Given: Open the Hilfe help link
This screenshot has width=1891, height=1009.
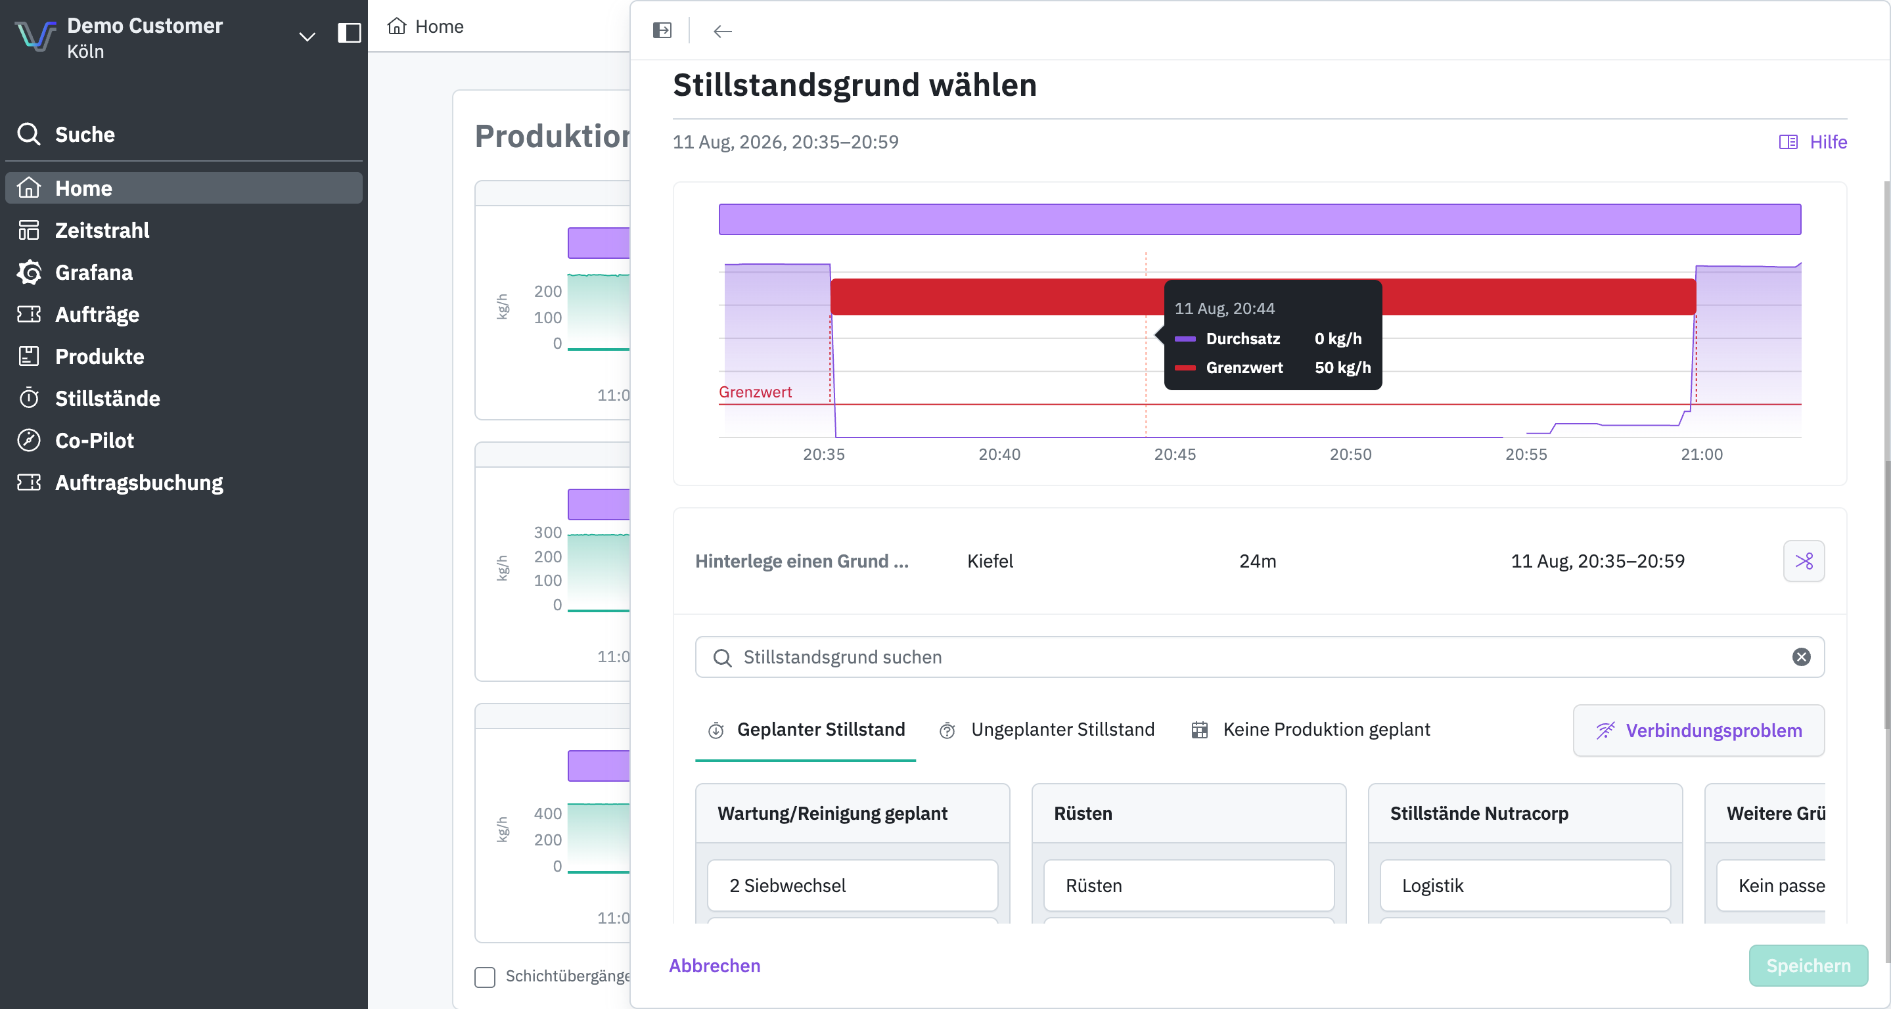Looking at the screenshot, I should (x=1812, y=142).
